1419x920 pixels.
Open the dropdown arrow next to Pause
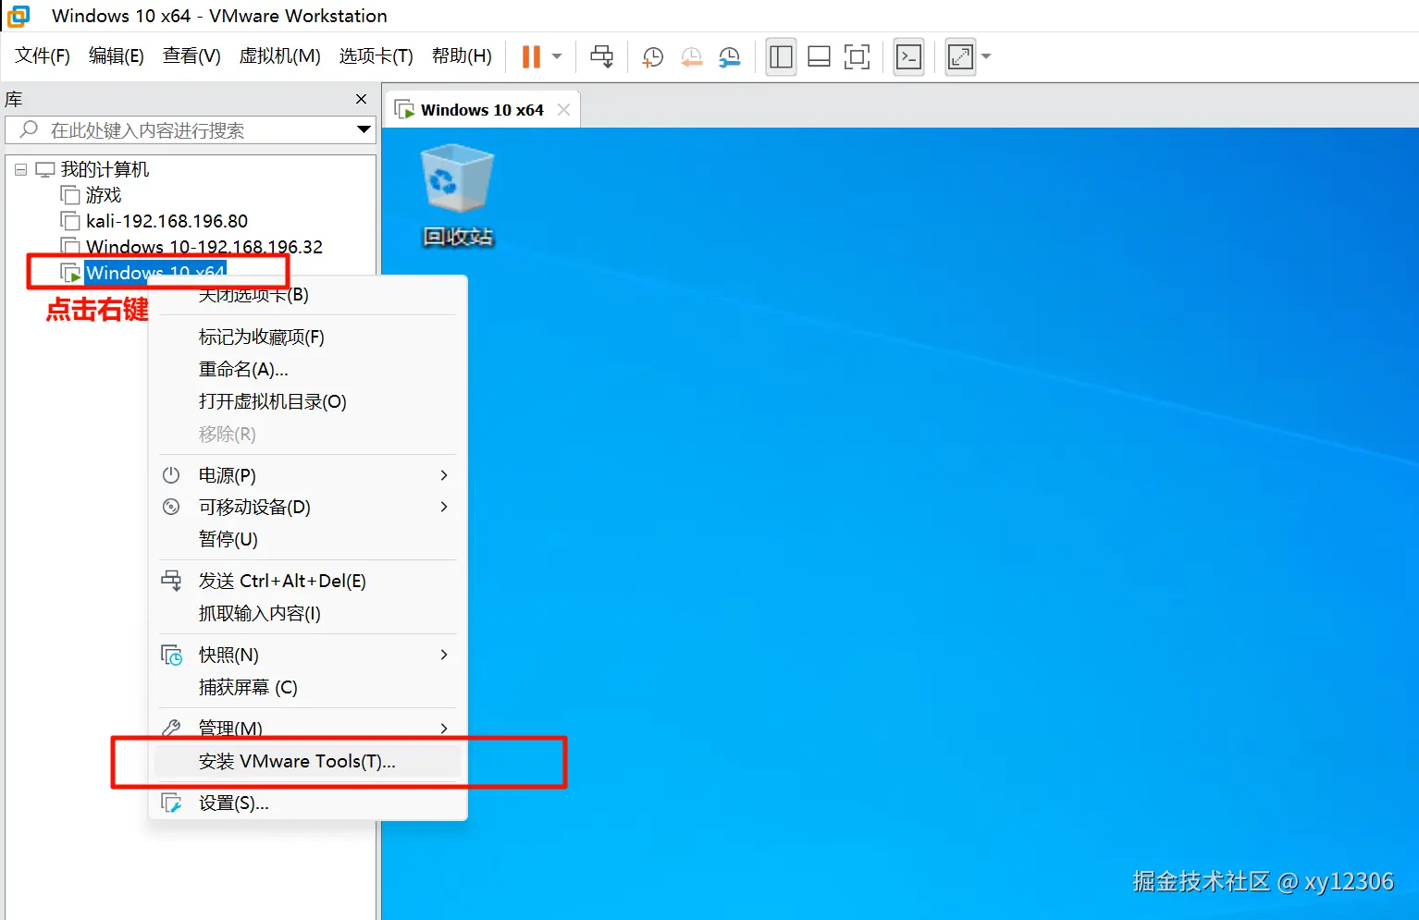coord(557,56)
